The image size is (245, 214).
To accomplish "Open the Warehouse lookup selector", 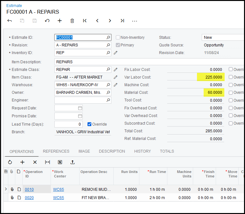I will [x=108, y=85].
